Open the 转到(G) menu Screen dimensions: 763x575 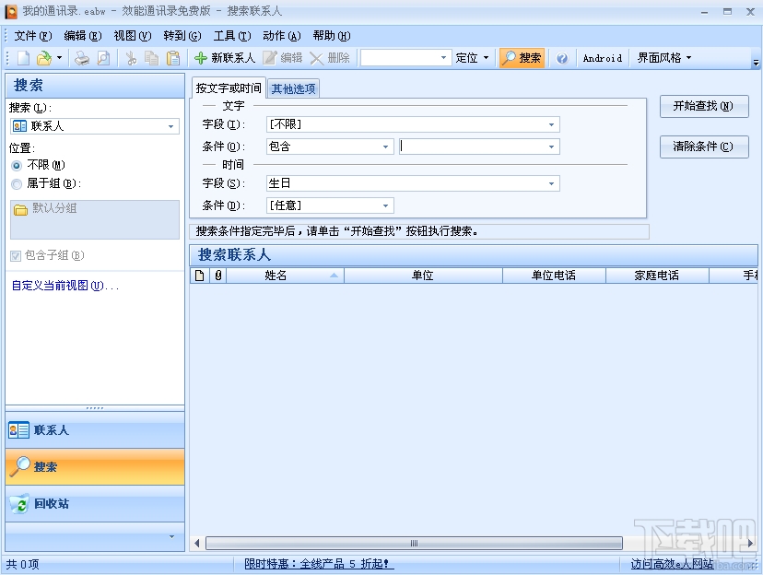tap(182, 36)
